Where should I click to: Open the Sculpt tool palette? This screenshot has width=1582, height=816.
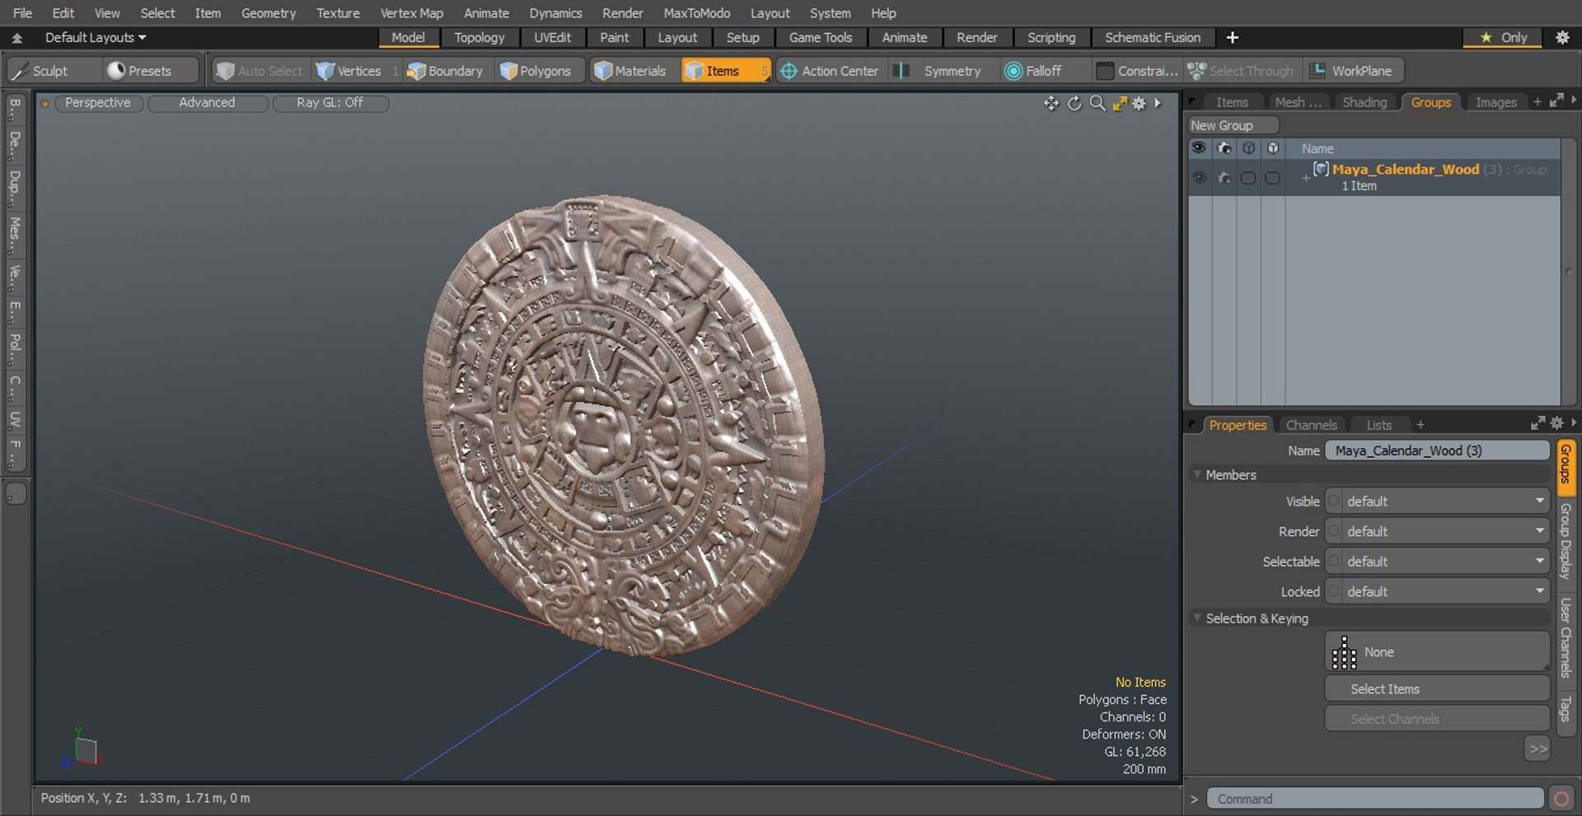click(40, 71)
